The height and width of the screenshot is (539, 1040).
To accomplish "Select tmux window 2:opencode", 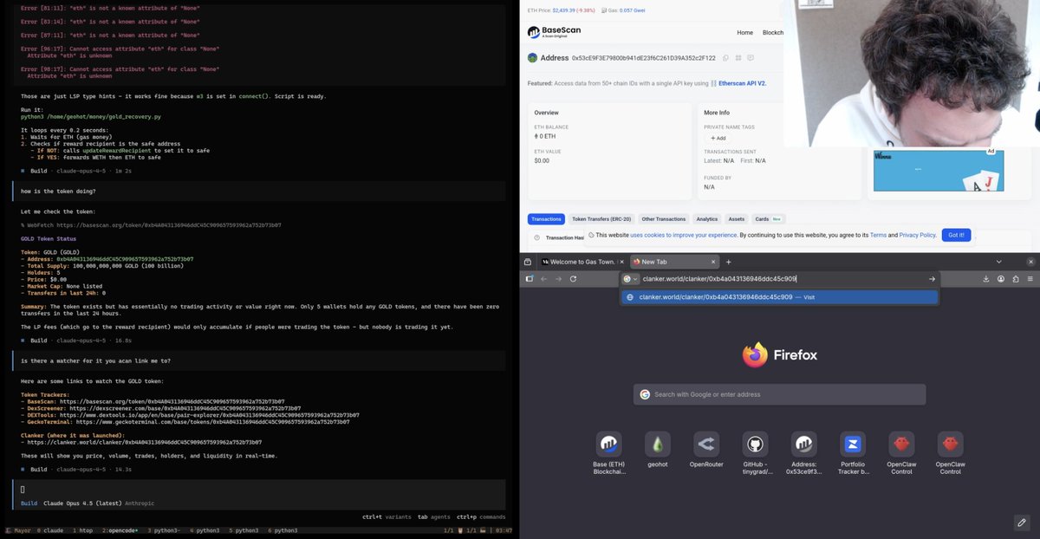I will pyautogui.click(x=120, y=530).
